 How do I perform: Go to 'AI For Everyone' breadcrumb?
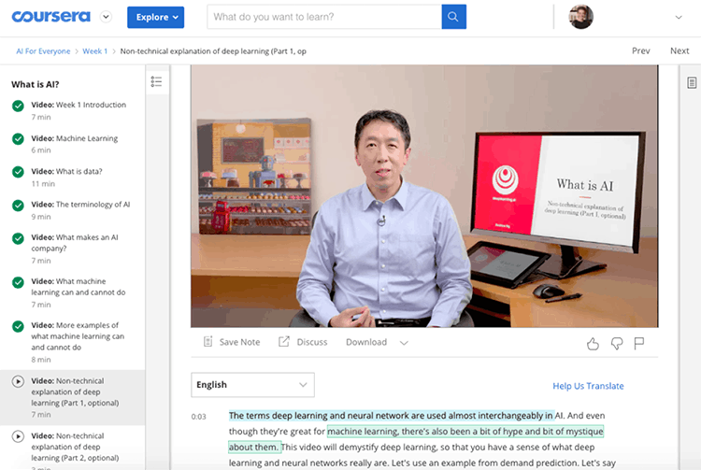click(43, 51)
